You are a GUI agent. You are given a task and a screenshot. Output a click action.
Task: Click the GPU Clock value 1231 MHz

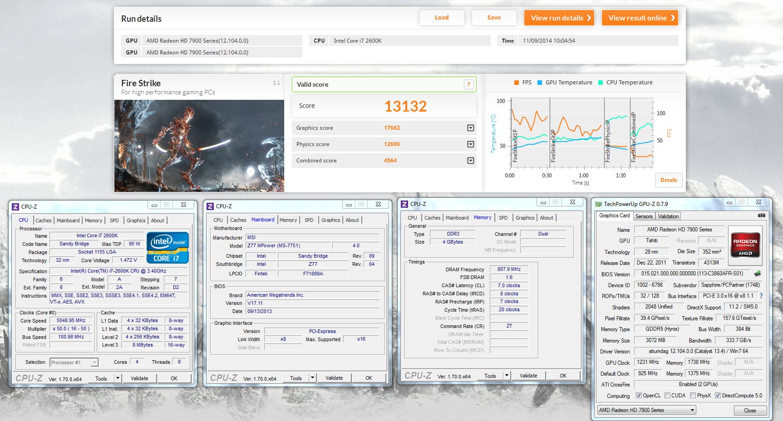(x=648, y=362)
